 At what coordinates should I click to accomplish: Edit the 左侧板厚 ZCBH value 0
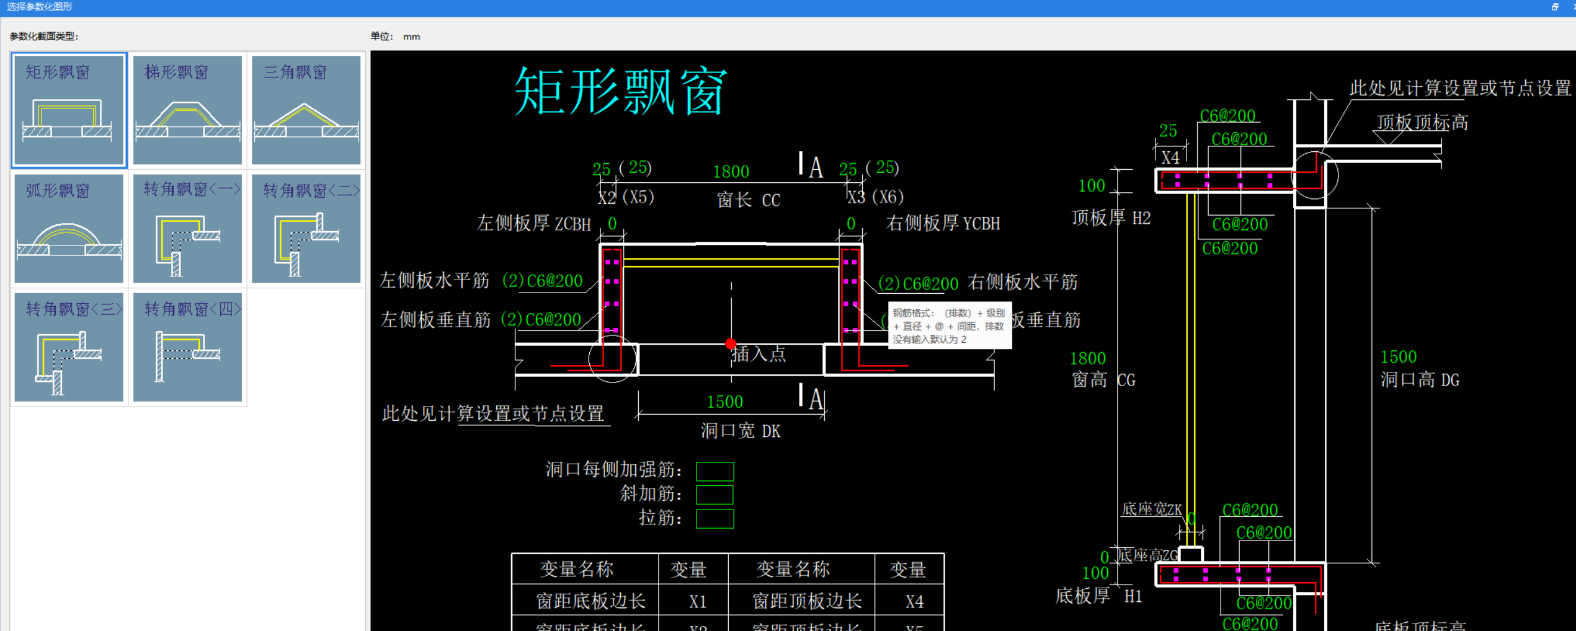[612, 224]
